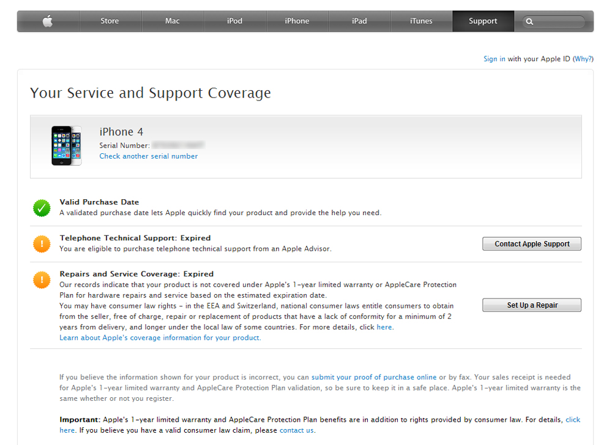Go to the Support tab

click(483, 21)
